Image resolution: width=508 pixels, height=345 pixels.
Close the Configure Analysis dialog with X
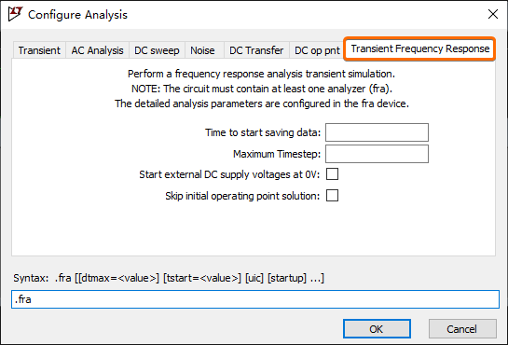click(x=493, y=14)
